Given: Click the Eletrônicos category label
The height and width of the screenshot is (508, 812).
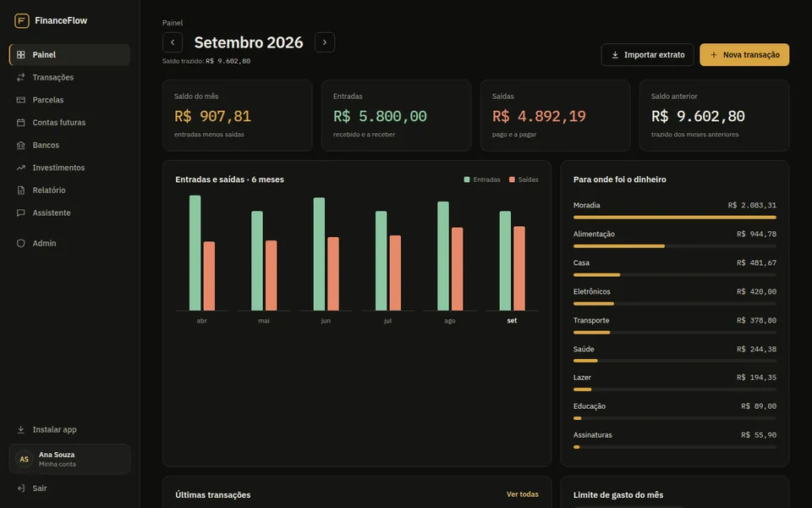Looking at the screenshot, I should pyautogui.click(x=591, y=291).
